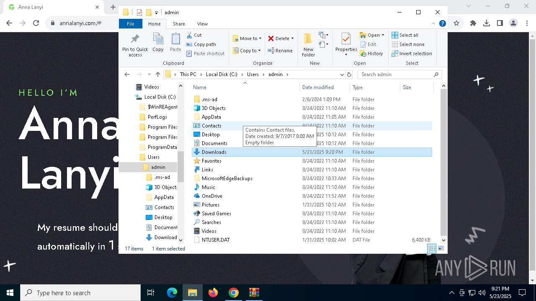The width and height of the screenshot is (536, 301).
Task: Open address bar history dropdown
Action: pos(342,74)
